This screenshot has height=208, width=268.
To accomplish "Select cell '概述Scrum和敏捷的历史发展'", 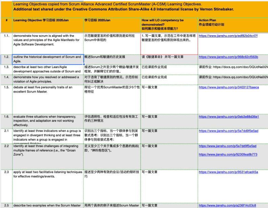I will pyautogui.click(x=112, y=60).
